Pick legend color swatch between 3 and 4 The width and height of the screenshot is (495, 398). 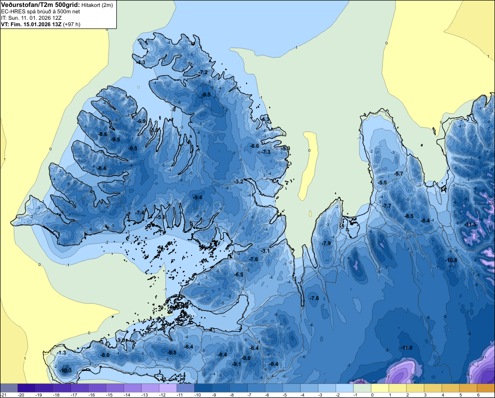pyautogui.click(x=433, y=388)
